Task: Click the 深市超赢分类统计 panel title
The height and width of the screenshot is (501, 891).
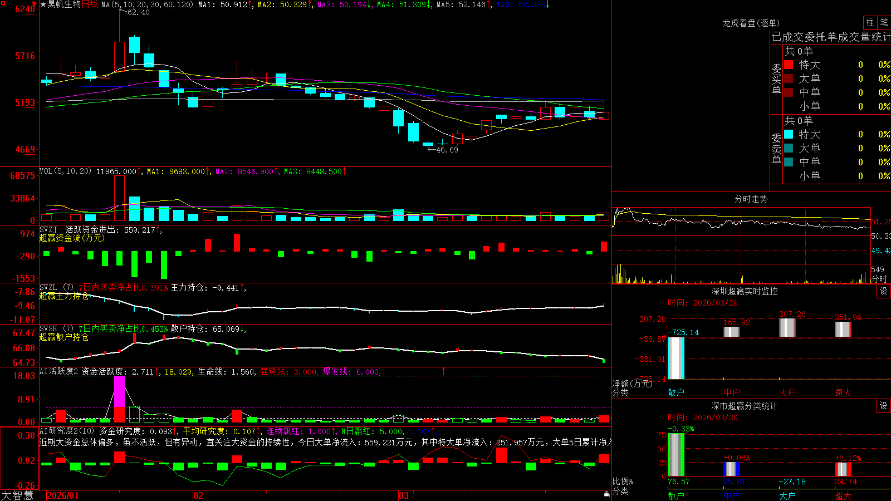Action: pos(744,406)
